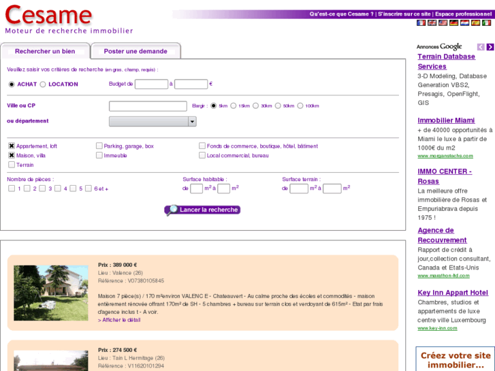
Task: Choose the Netherlands flag language icon
Action: tap(464, 22)
